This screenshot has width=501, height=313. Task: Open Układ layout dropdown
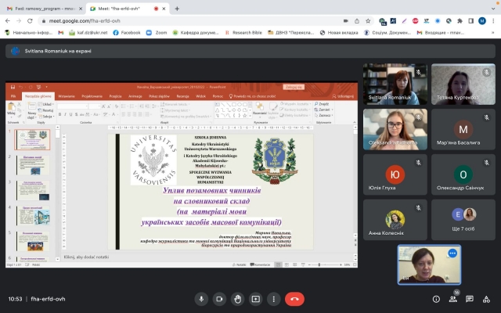tap(47, 104)
